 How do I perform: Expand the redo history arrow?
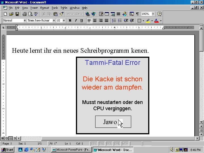pos(82,14)
